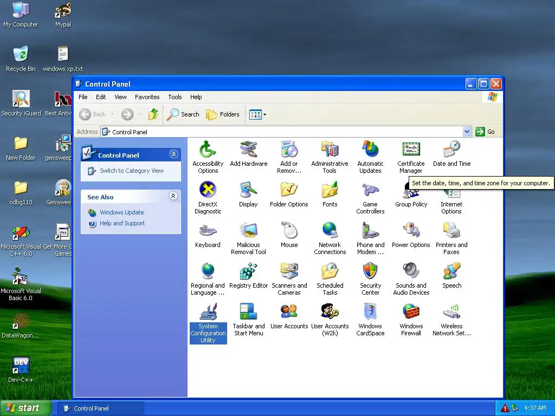Expand the Address bar dropdown arrow

point(467,132)
